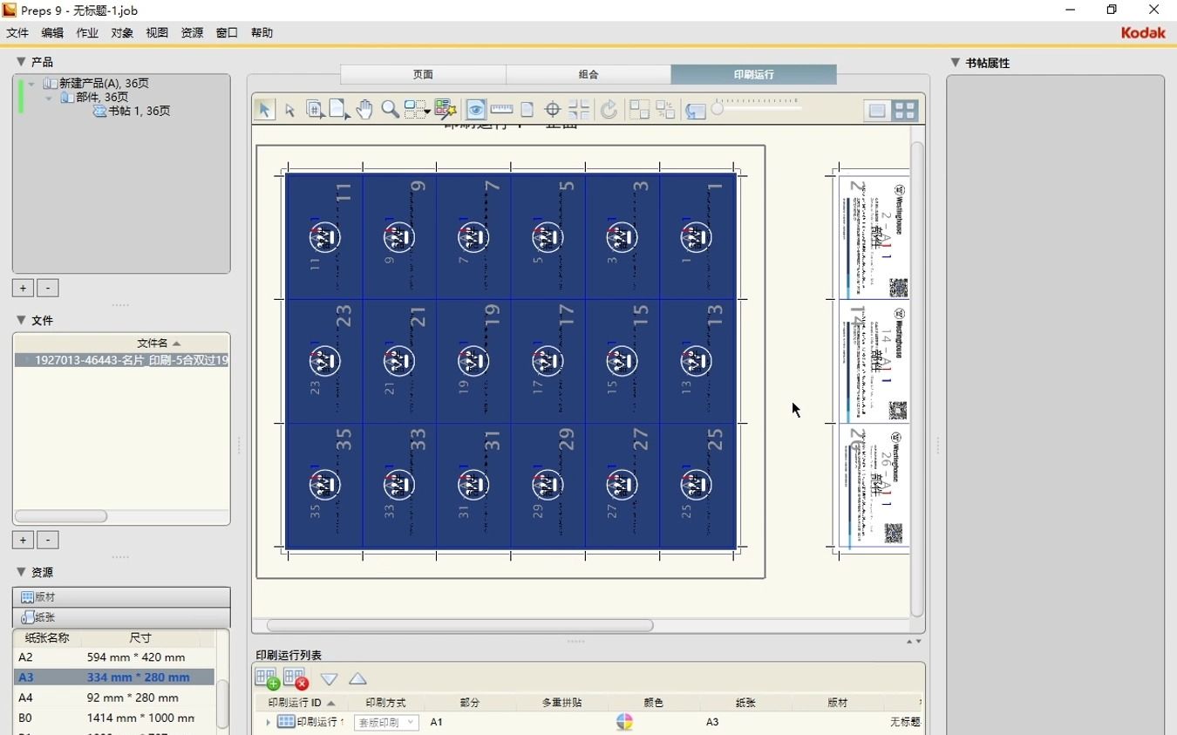Viewport: 1177px width, 735px height.
Task: Select the arrow selection tool
Action: (x=264, y=109)
